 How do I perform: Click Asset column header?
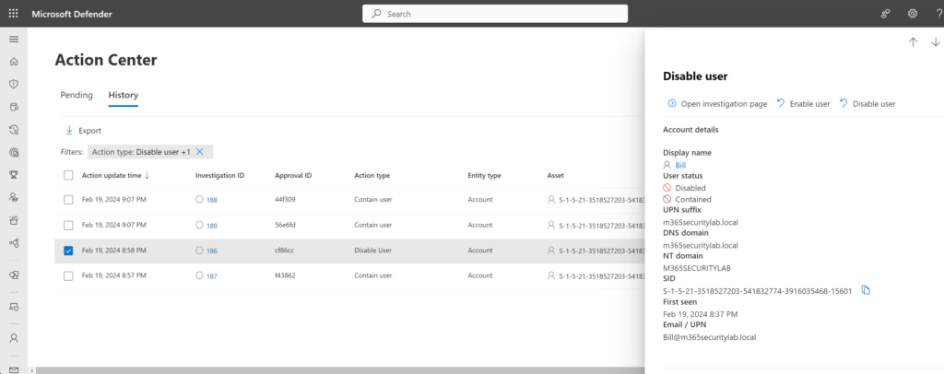[x=556, y=176]
